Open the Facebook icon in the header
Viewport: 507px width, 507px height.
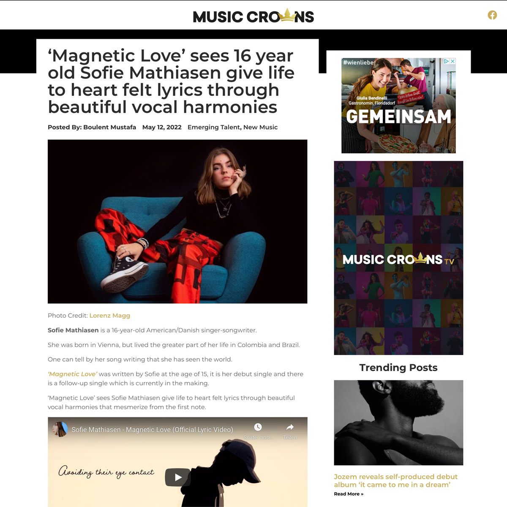(492, 15)
